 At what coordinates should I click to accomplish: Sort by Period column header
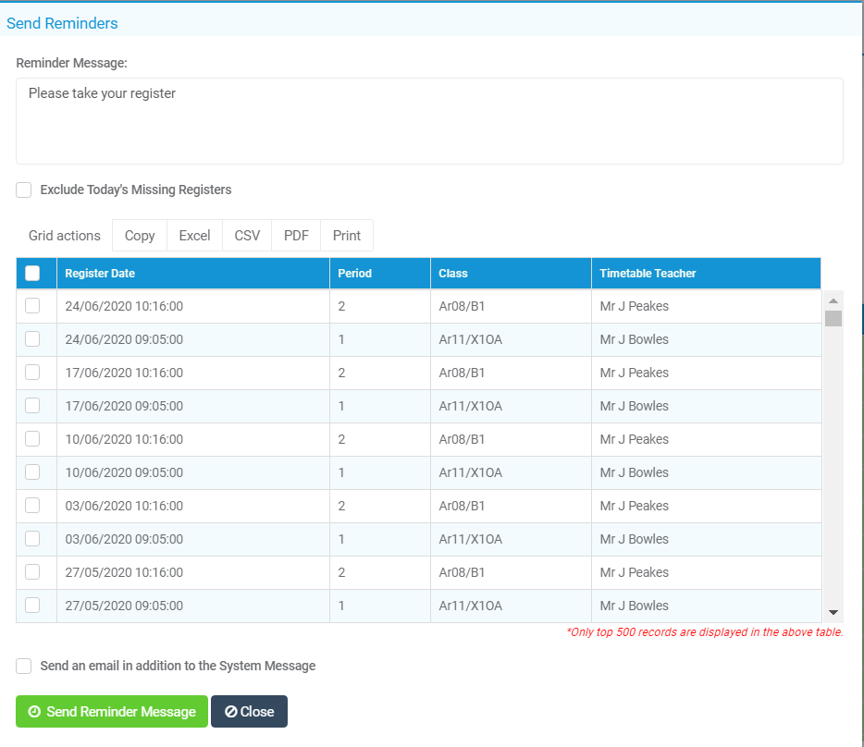pos(379,274)
